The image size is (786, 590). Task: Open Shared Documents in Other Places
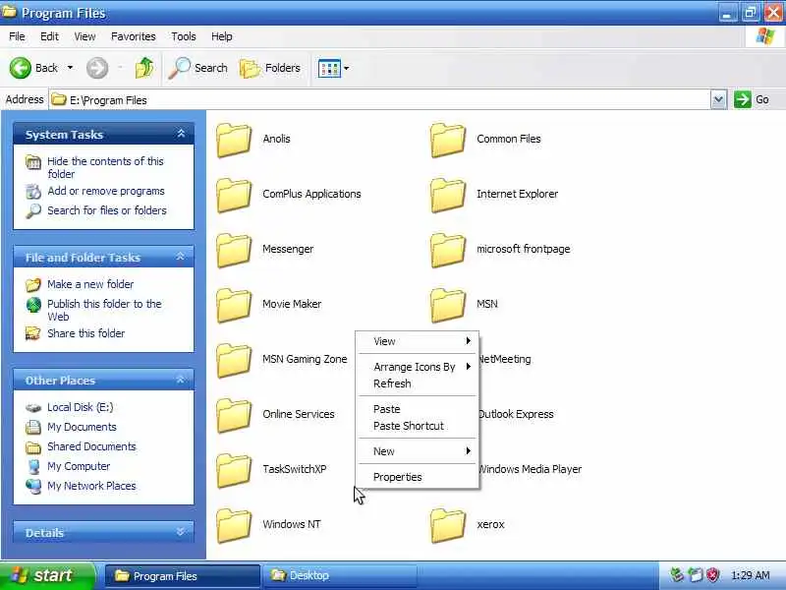(91, 446)
